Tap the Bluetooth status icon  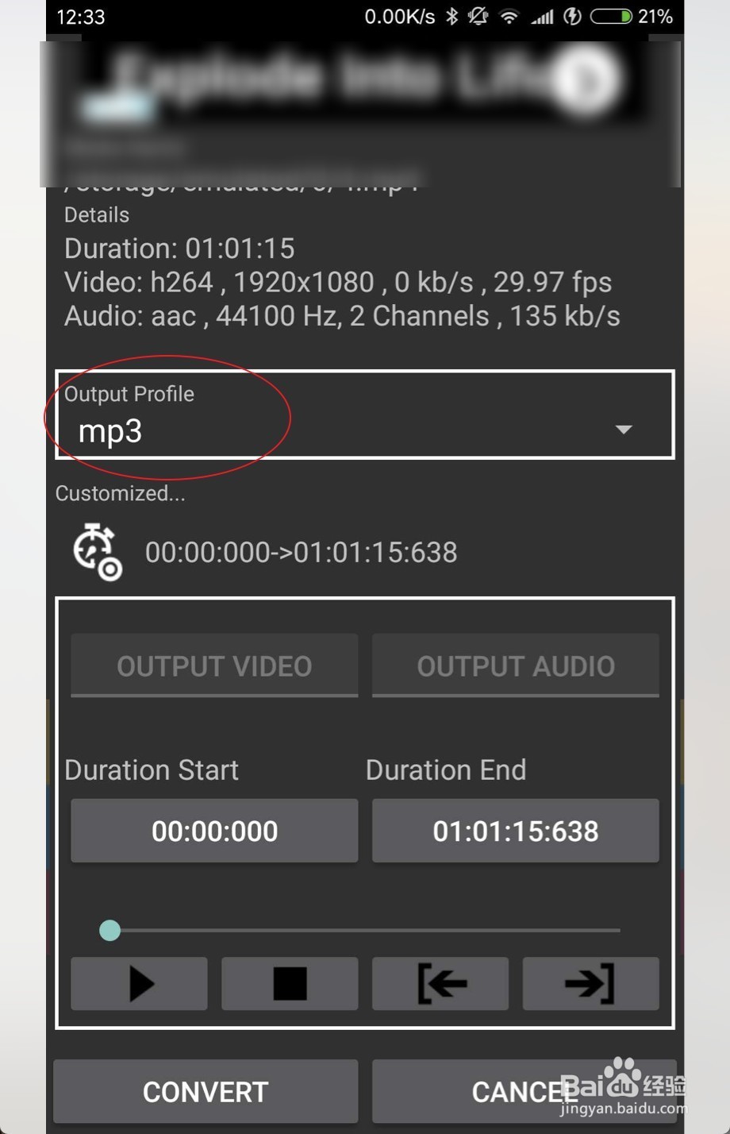click(x=451, y=17)
